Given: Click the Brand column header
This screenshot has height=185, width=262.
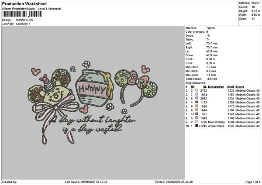Looking at the screenshot, I should coord(240,87).
